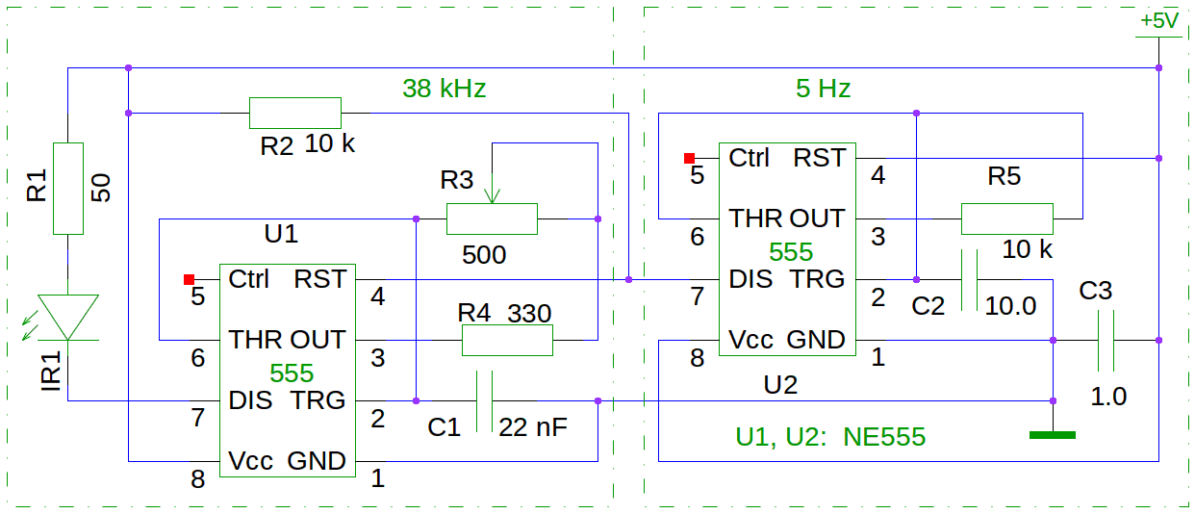Click the R3 potentiometer wiper arrow
Viewport: 1195px width, 514px height.
(x=493, y=195)
